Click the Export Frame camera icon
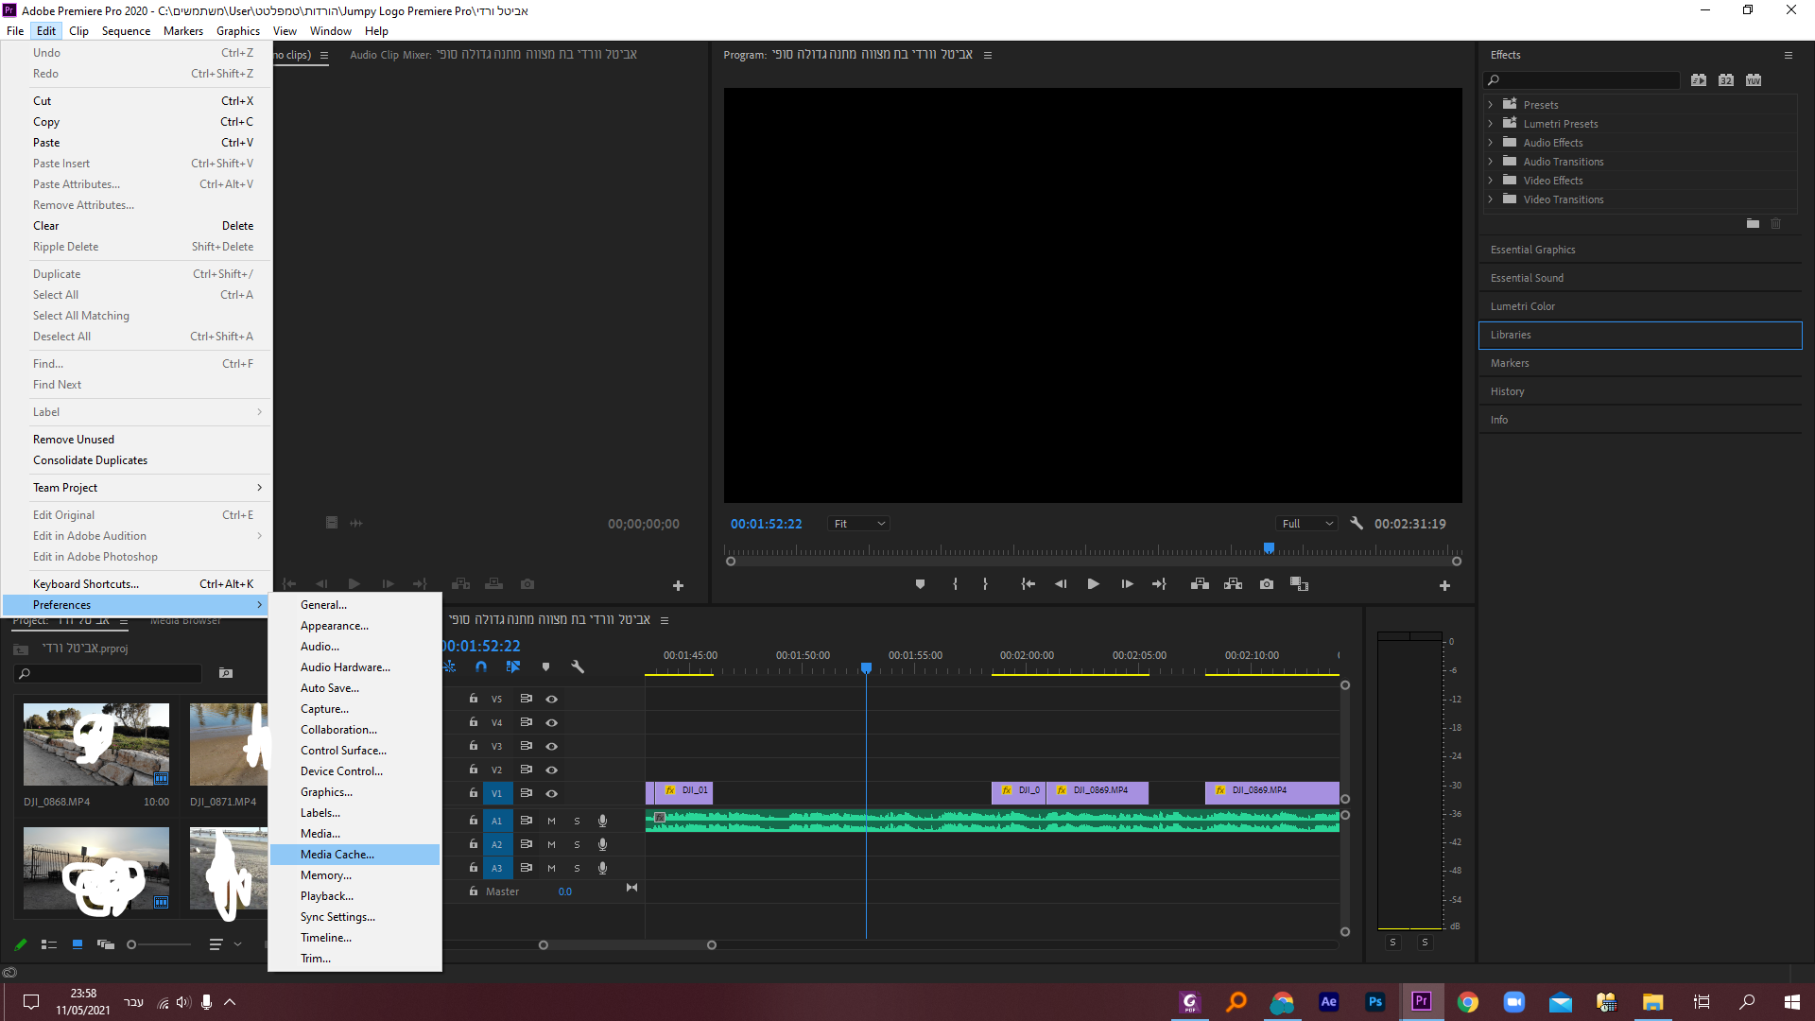This screenshot has height=1021, width=1815. point(1266,584)
